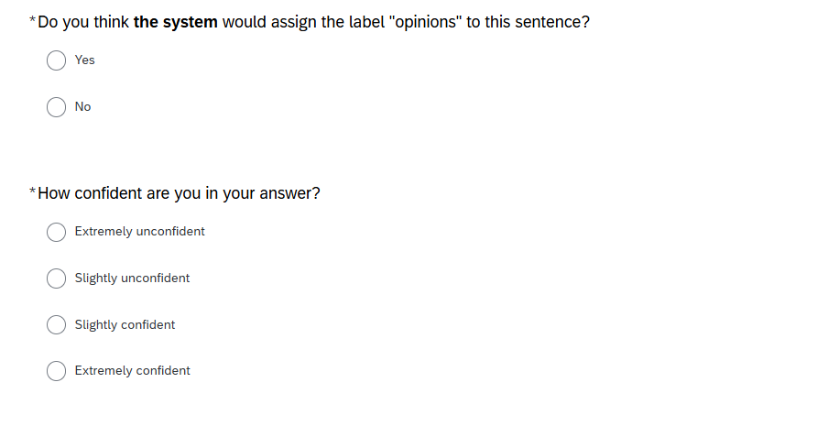Click the "Yes" answer label text
The image size is (839, 426).
(84, 60)
